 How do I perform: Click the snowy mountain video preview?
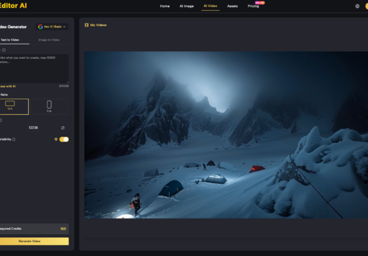(x=226, y=135)
